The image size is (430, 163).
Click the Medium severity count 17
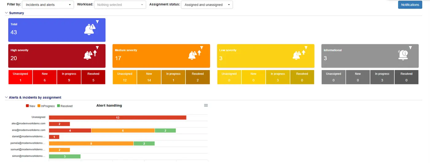(118, 58)
